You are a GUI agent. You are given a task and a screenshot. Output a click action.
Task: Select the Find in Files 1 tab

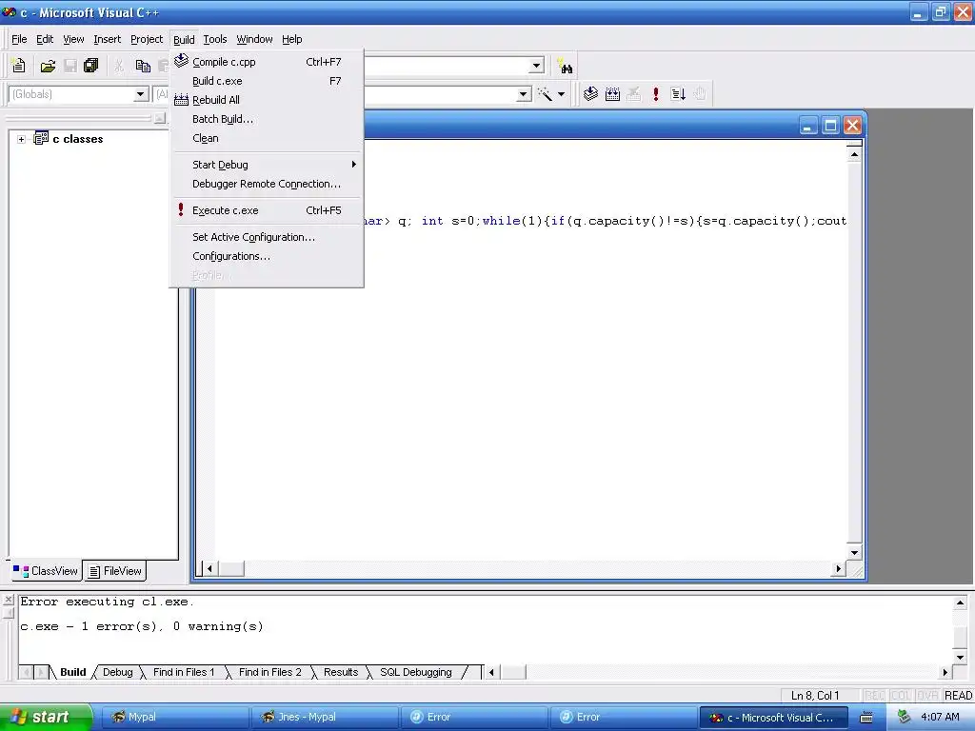tap(184, 672)
